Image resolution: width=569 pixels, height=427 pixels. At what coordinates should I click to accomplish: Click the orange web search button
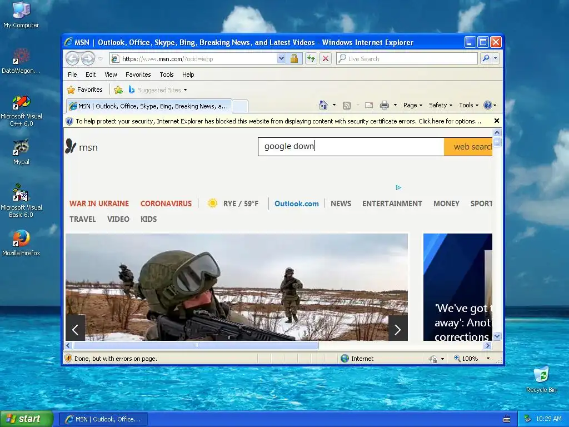[x=468, y=147]
